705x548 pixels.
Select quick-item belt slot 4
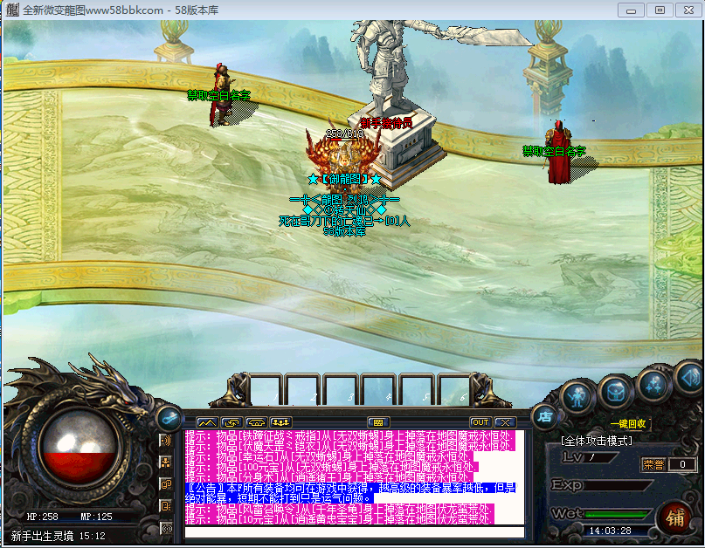(379, 390)
